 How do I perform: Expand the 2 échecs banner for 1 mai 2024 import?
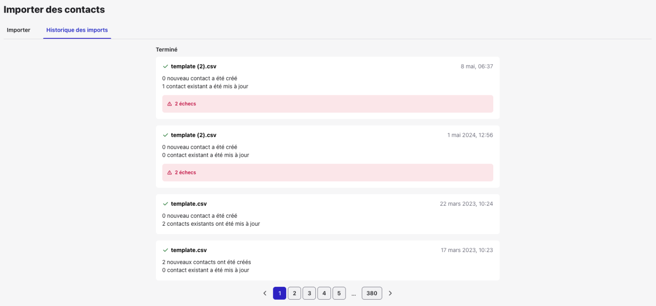(x=328, y=172)
